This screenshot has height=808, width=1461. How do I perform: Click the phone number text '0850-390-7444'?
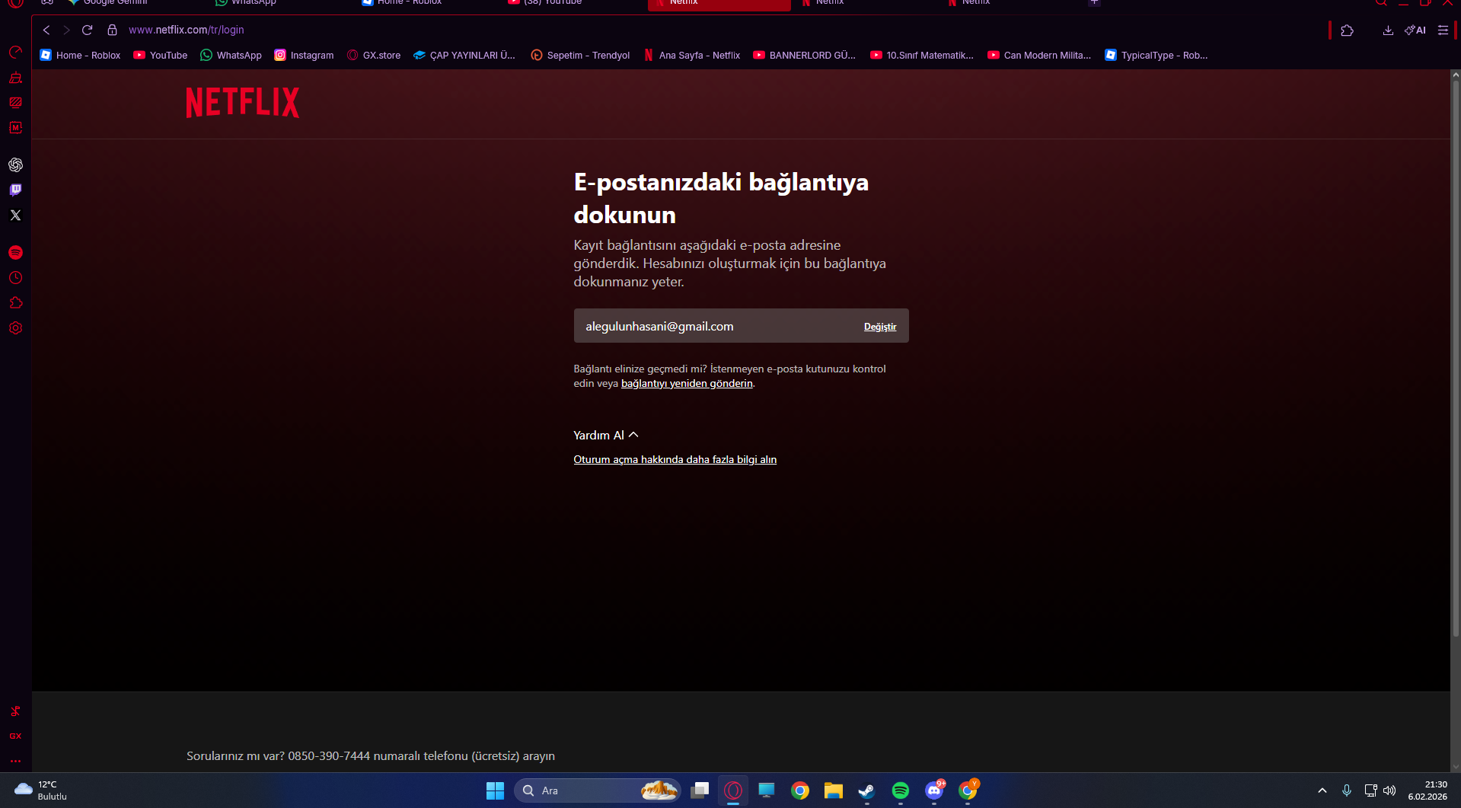(x=329, y=755)
